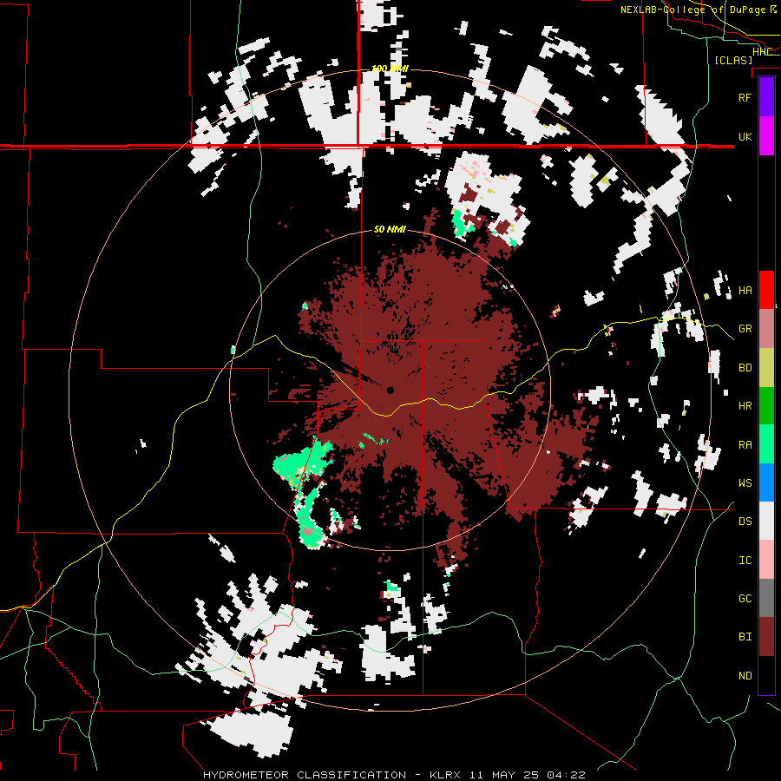Screen dimensions: 781x781
Task: Click the 'HYDROMETEOR CLASSIFICATION' title text
Action: (x=305, y=775)
